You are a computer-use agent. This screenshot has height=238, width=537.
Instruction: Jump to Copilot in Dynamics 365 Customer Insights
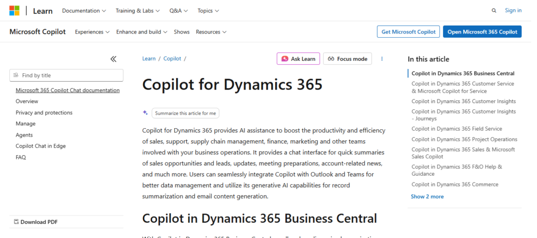click(x=464, y=101)
